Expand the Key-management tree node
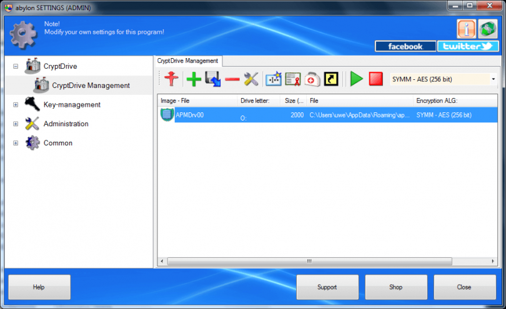The height and width of the screenshot is (309, 506). pos(16,104)
